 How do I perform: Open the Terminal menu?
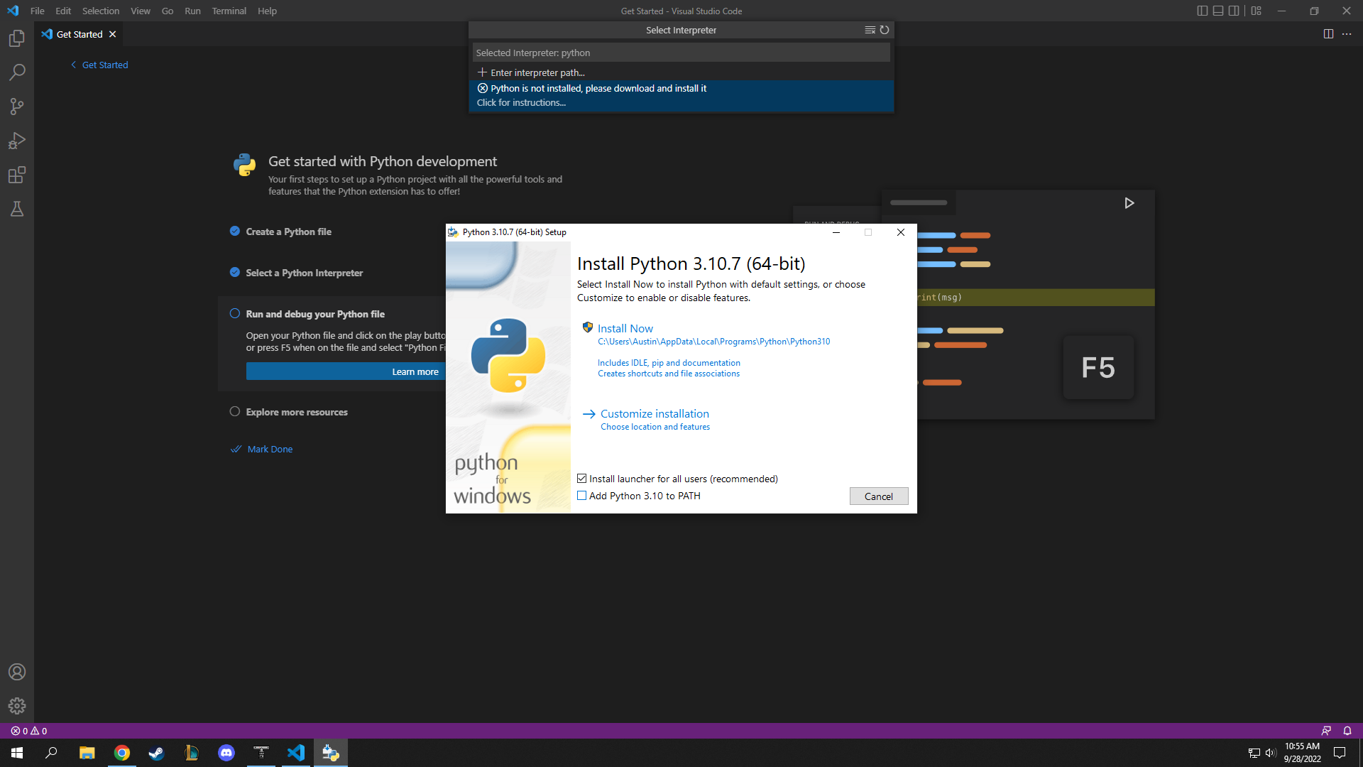(x=229, y=11)
